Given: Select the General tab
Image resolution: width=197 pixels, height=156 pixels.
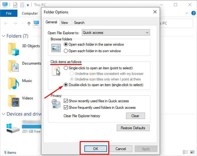Looking at the screenshot, I should coord(51,22).
